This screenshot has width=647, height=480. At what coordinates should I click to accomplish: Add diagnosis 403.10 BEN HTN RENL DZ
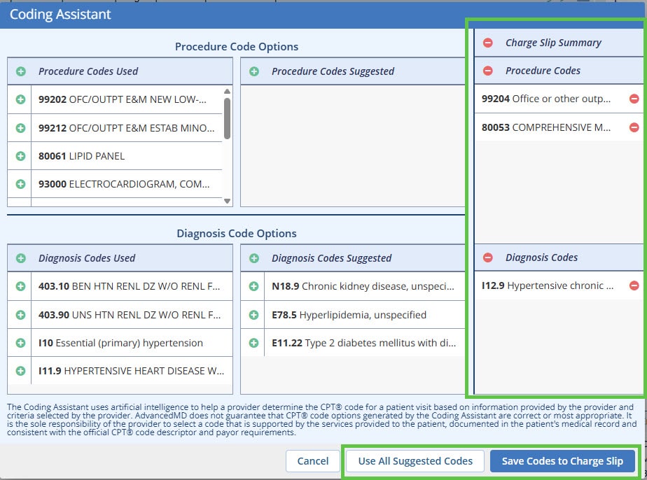pyautogui.click(x=20, y=286)
